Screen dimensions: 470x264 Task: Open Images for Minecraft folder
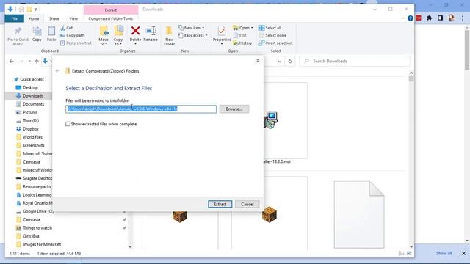click(x=42, y=244)
